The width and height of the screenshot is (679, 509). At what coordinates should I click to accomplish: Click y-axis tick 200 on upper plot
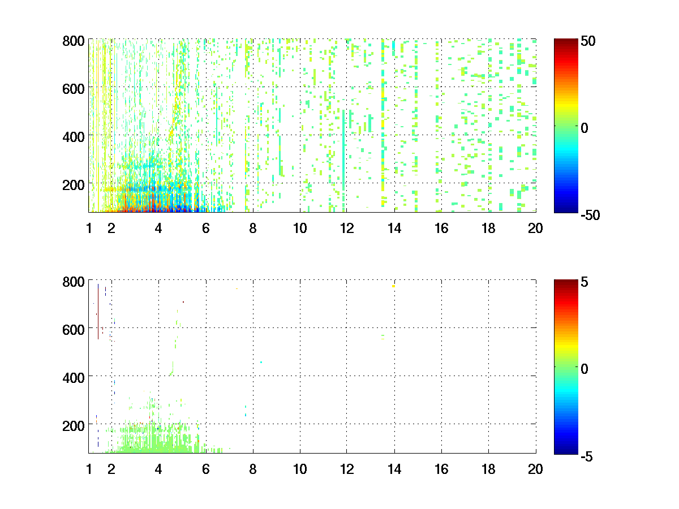74,184
